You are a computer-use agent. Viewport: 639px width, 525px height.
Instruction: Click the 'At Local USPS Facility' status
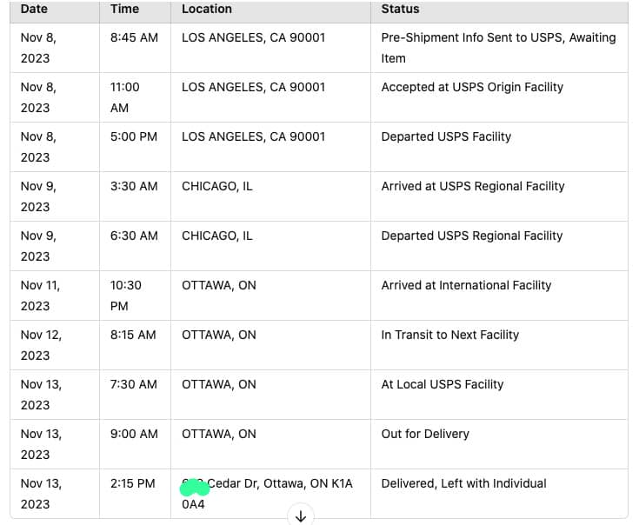[x=443, y=384]
